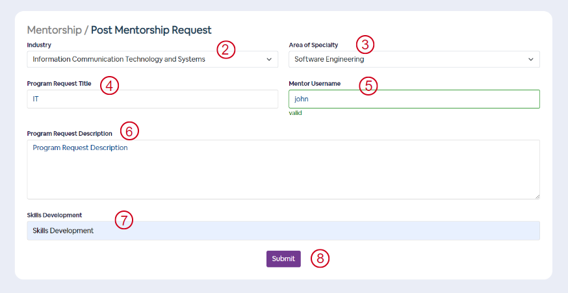Open the Industry dropdown
Image resolution: width=568 pixels, height=293 pixels.
click(x=153, y=59)
